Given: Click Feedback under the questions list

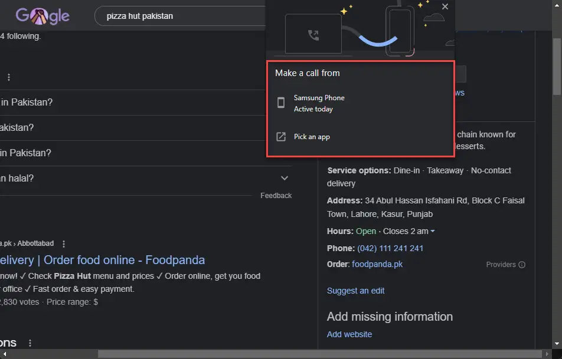Looking at the screenshot, I should (x=276, y=196).
